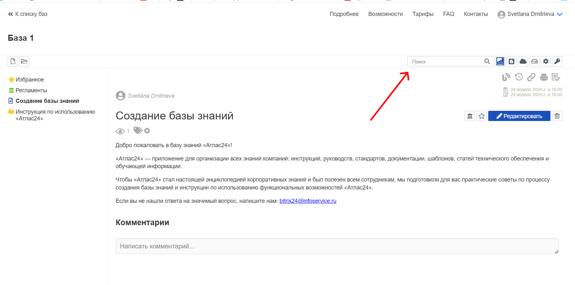Copy article link with chain icon
The image size is (575, 285).
coord(531,77)
